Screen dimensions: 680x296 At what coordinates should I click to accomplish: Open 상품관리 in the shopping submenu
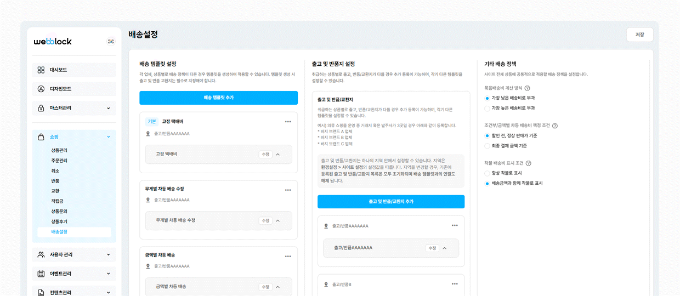click(59, 150)
